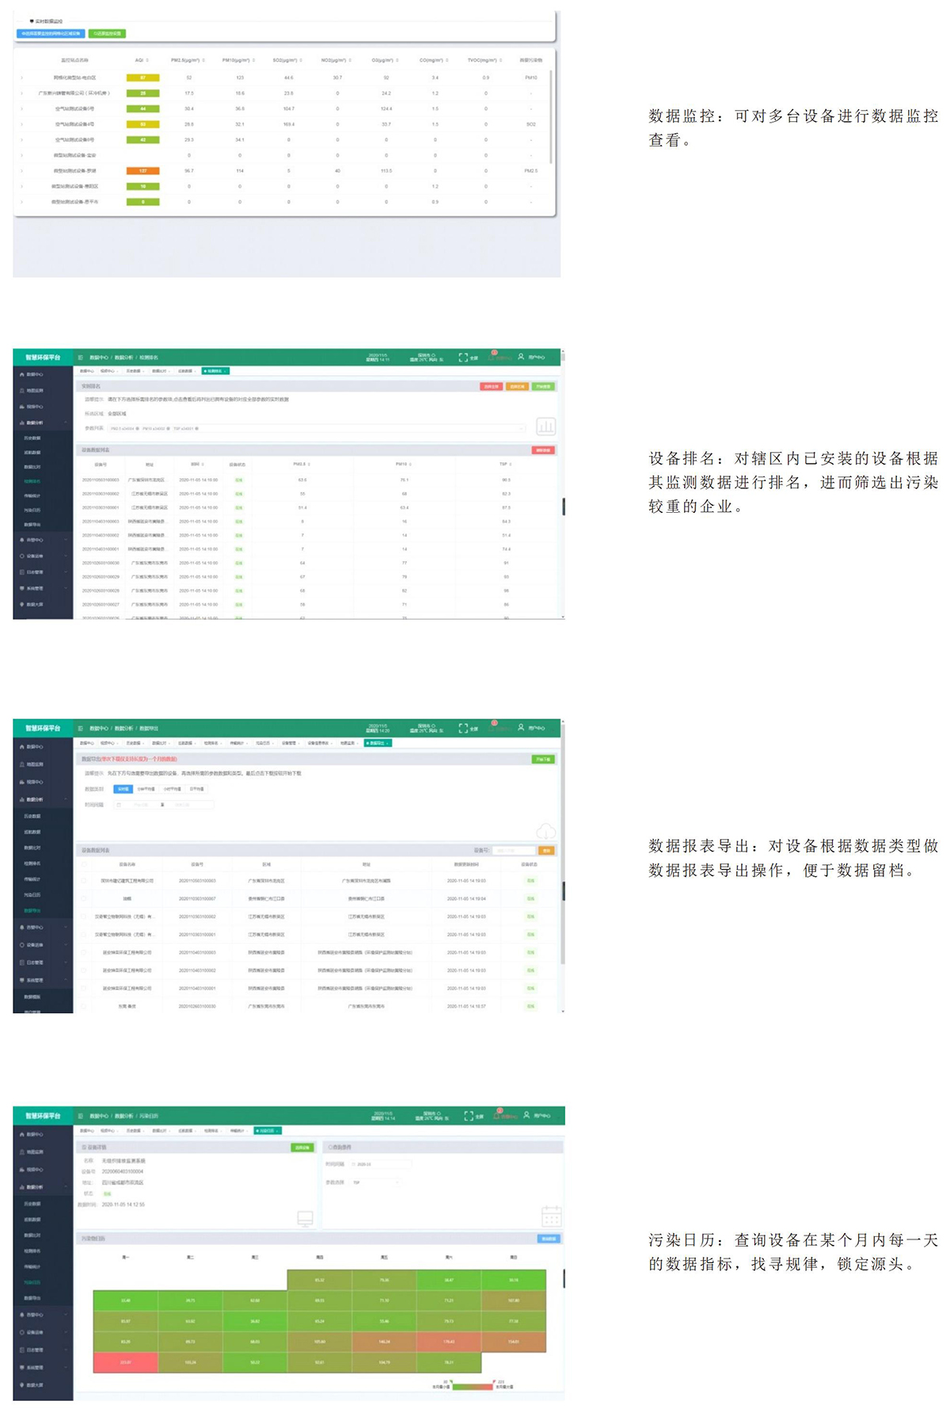Tick the checkbox for device 2020110303100007

[85, 898]
